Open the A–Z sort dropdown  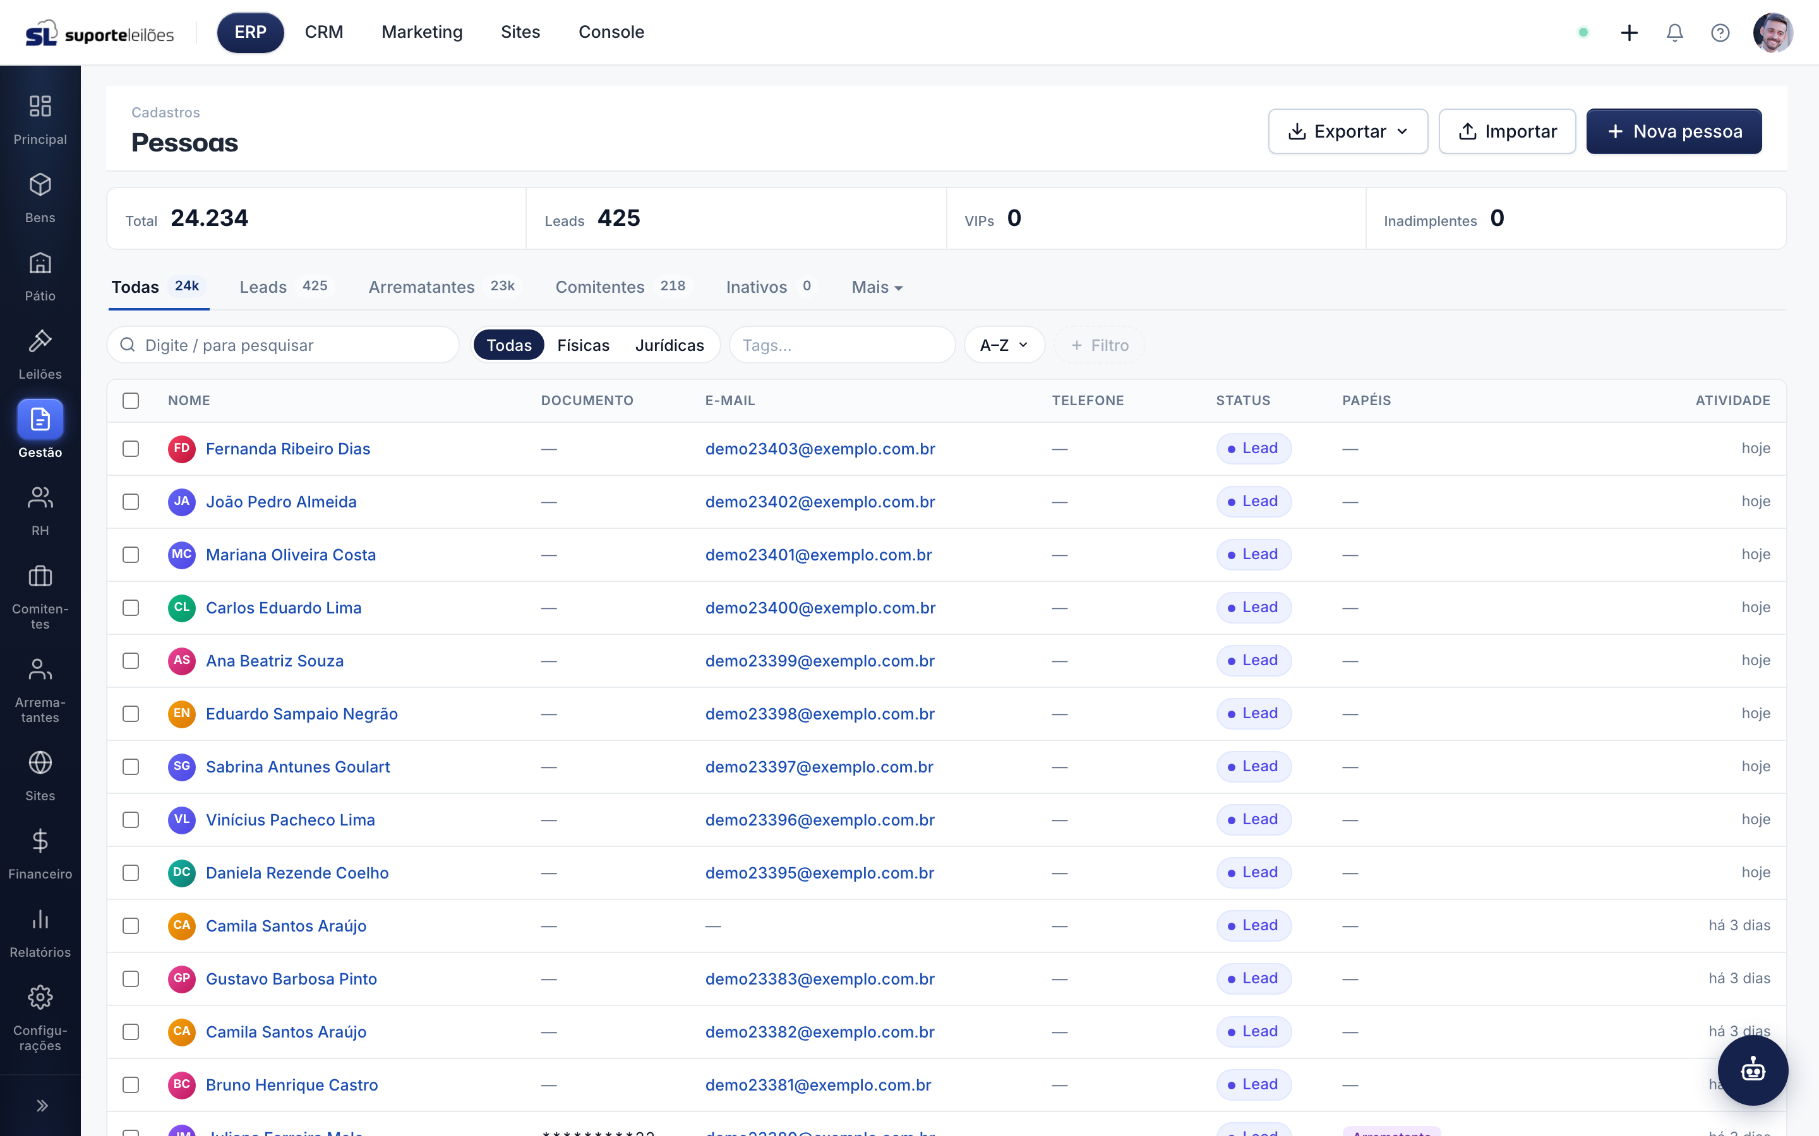1004,345
